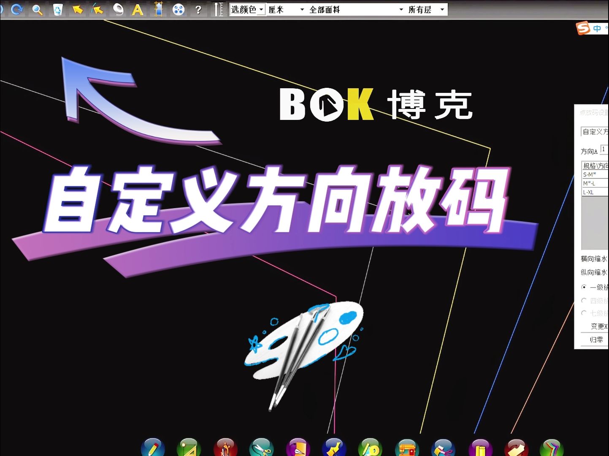The image size is (609, 456).
Task: Click the 归零 reset button
Action: pyautogui.click(x=595, y=339)
